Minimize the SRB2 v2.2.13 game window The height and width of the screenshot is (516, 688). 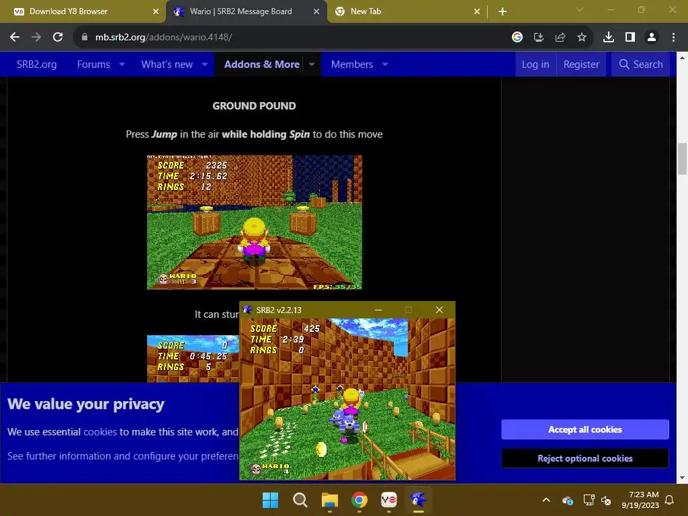(x=378, y=310)
